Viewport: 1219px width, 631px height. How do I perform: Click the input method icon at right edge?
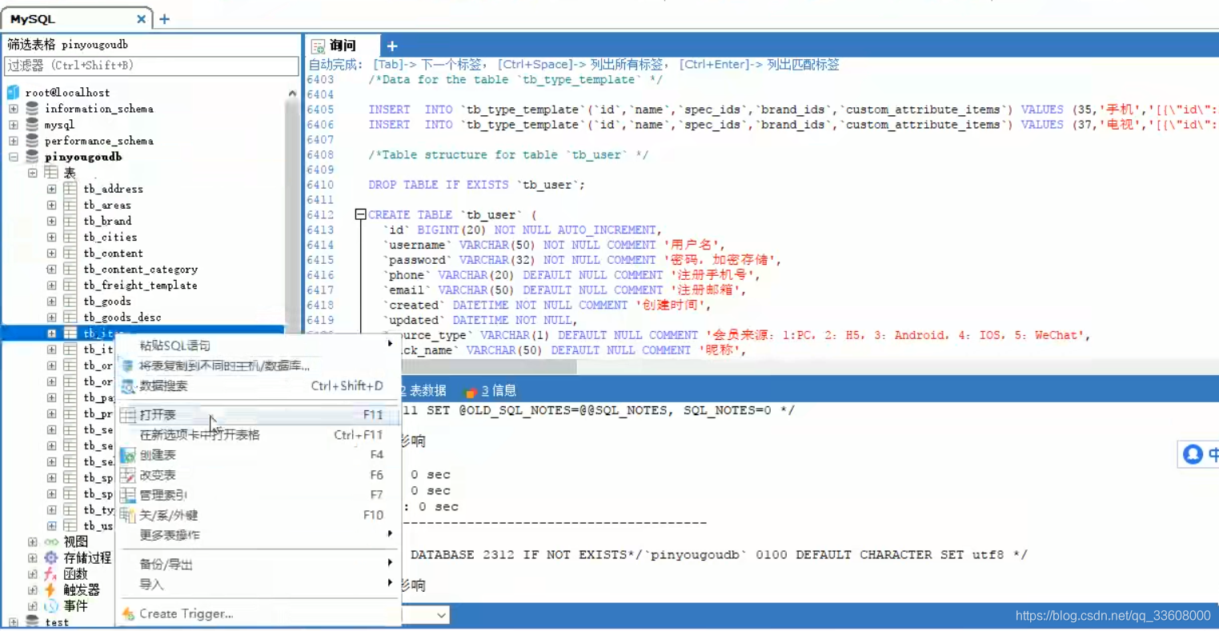click(1193, 454)
